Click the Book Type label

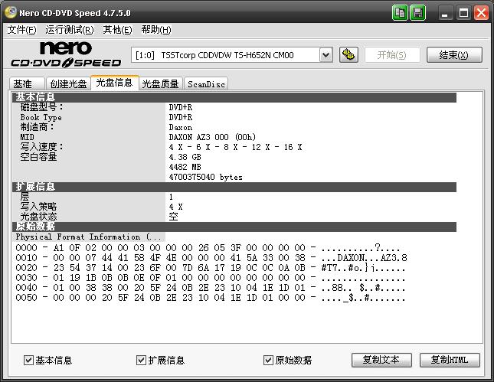click(x=41, y=117)
